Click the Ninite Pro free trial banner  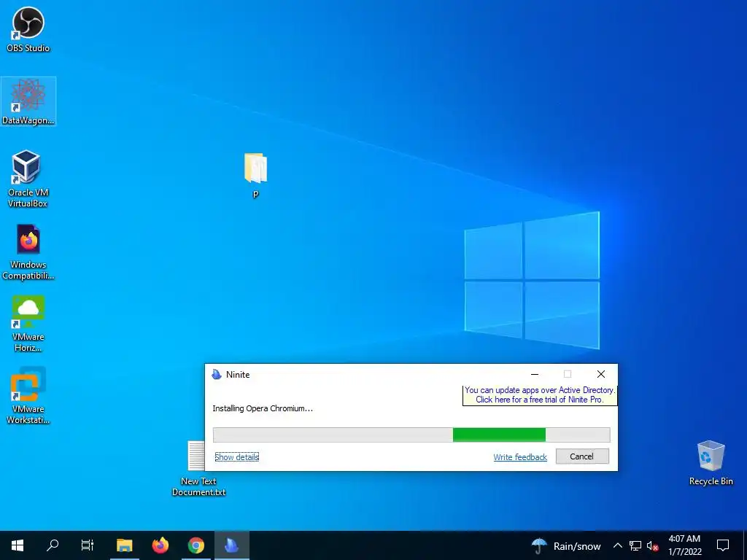tap(540, 394)
